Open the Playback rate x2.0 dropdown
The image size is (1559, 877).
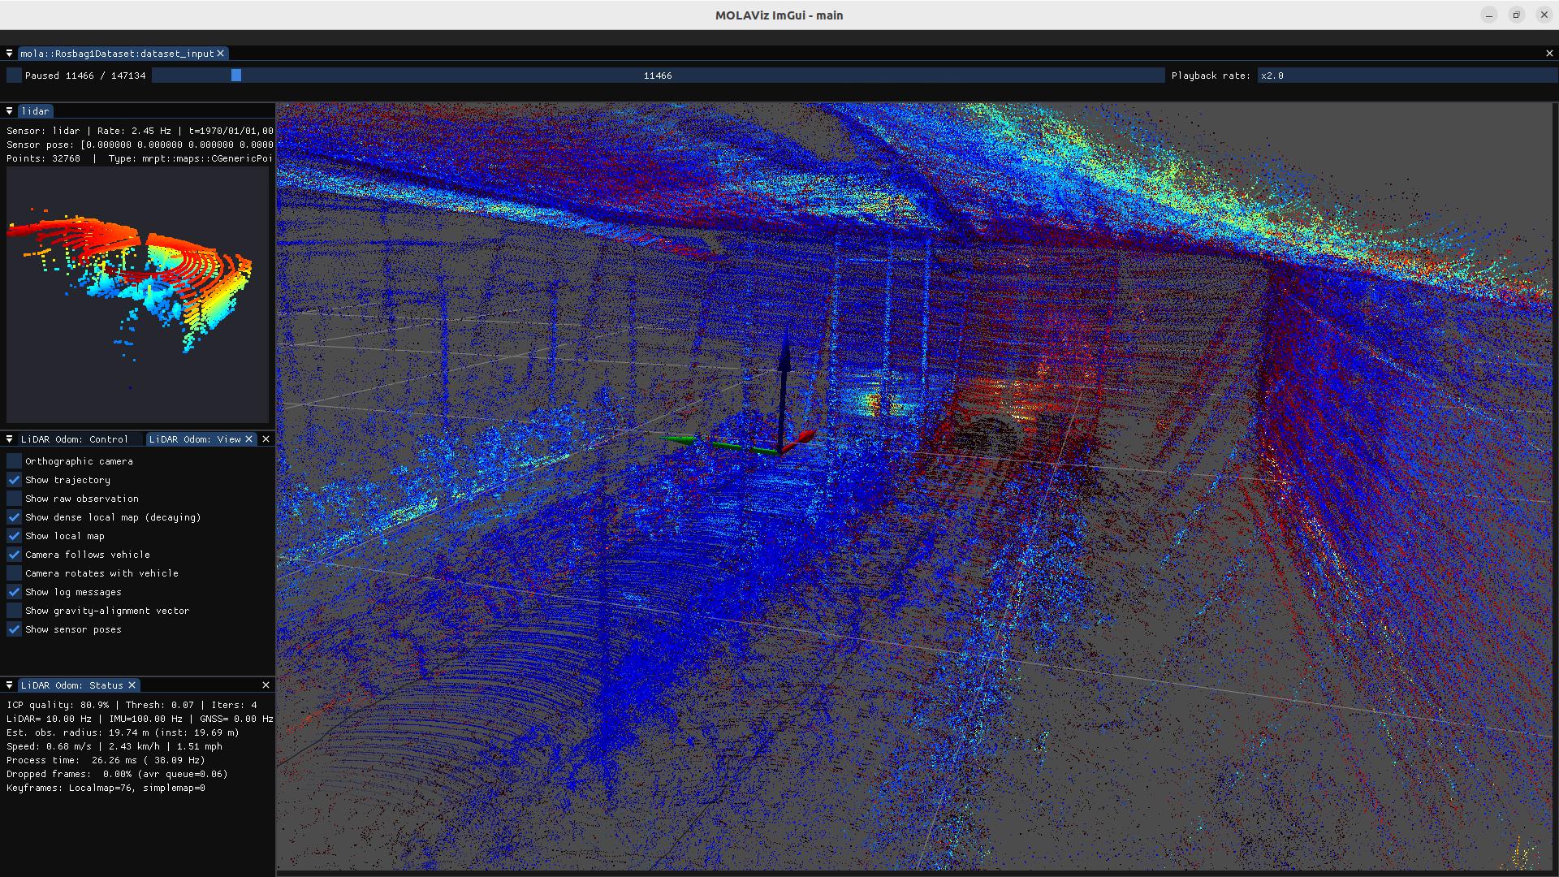click(1407, 76)
